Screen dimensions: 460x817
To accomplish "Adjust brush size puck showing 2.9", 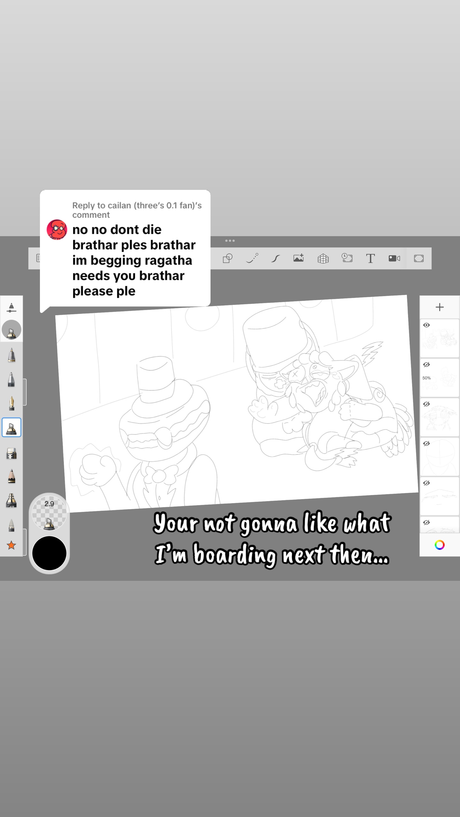I will coord(49,513).
